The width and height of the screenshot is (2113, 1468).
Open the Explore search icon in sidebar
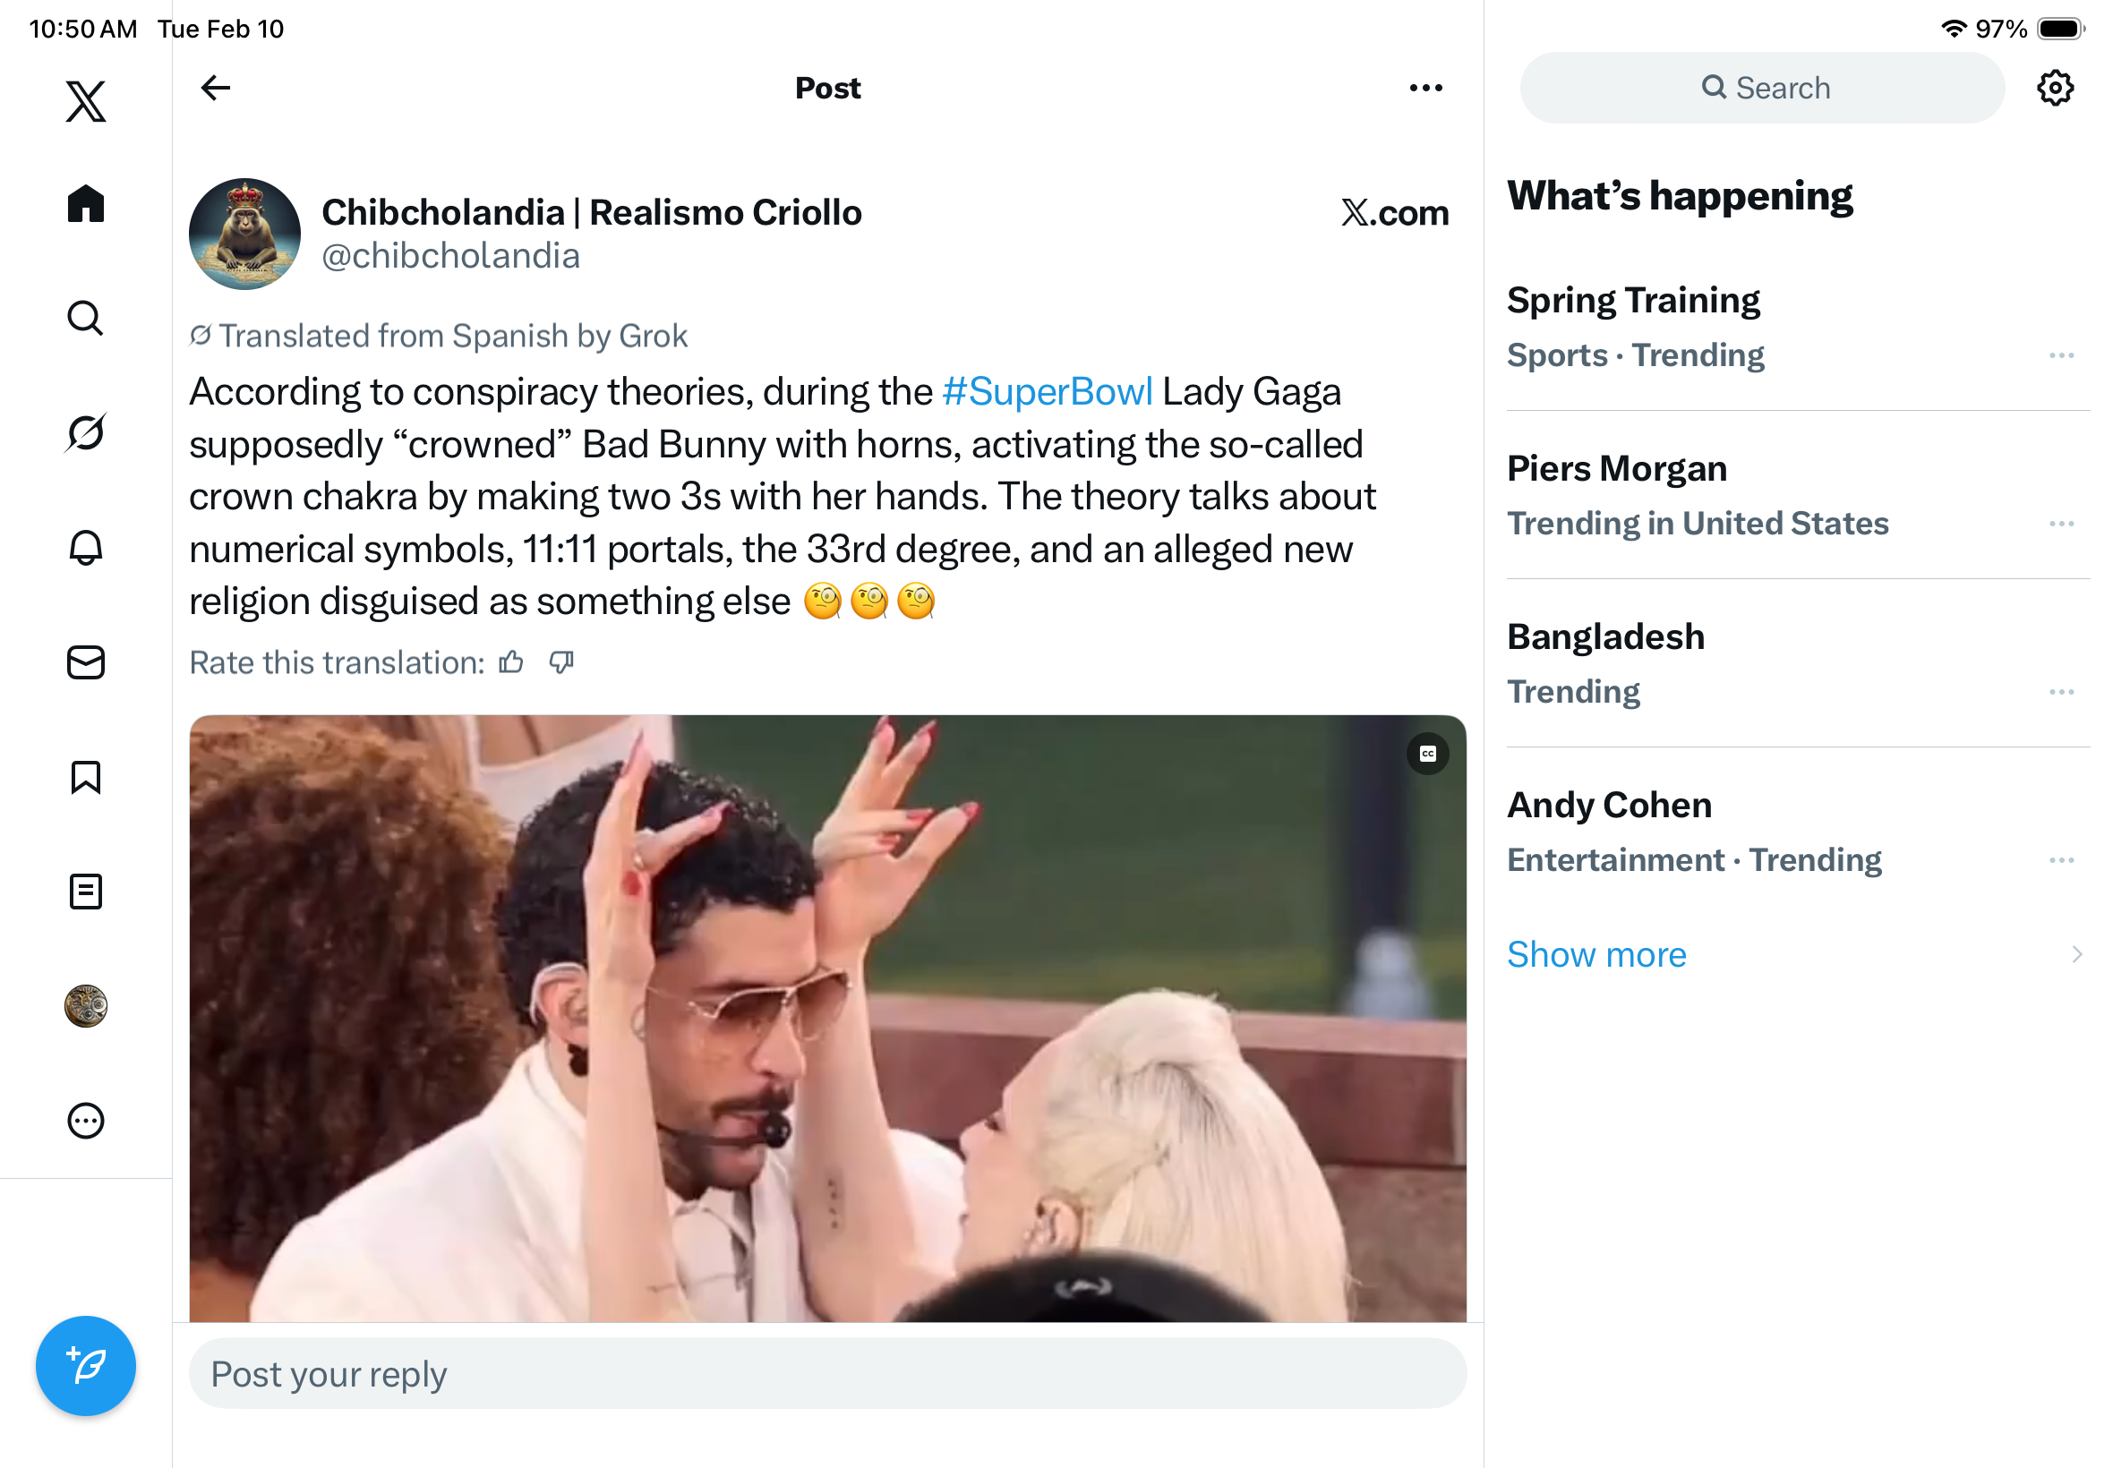pyautogui.click(x=86, y=319)
